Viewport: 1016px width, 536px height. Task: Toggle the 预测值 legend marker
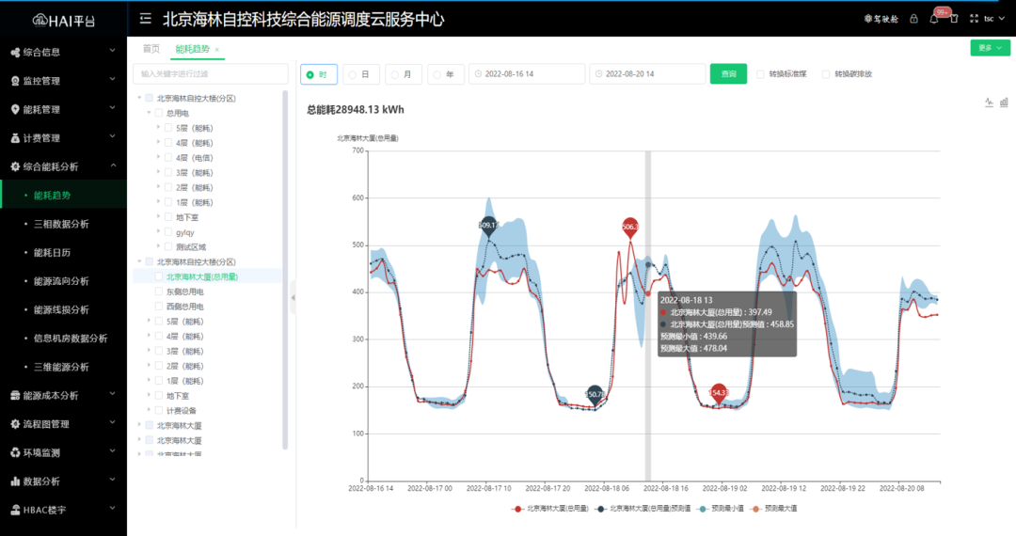(x=600, y=509)
